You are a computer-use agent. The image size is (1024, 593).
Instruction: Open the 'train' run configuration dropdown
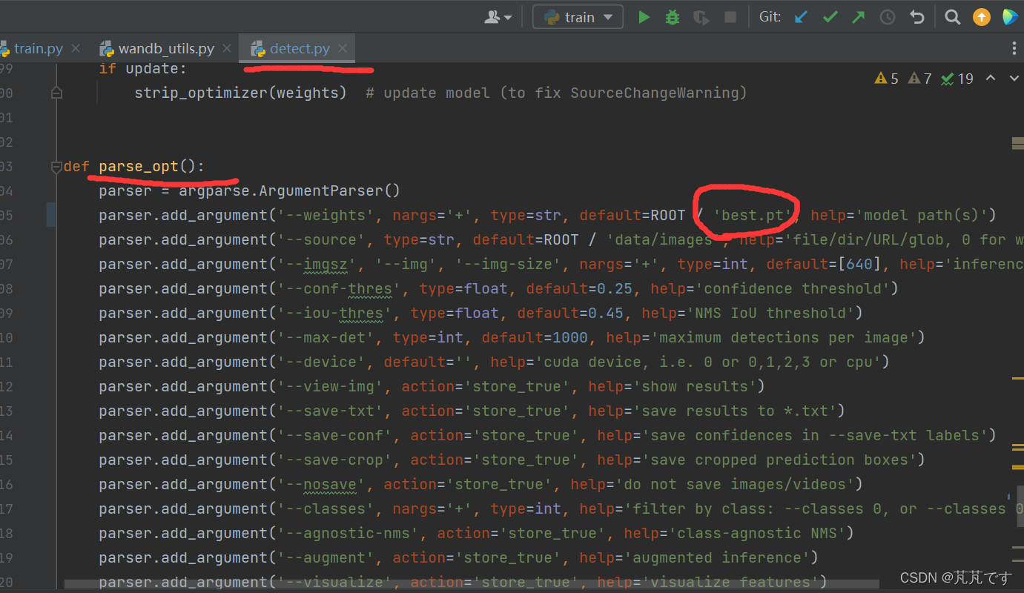click(x=578, y=17)
